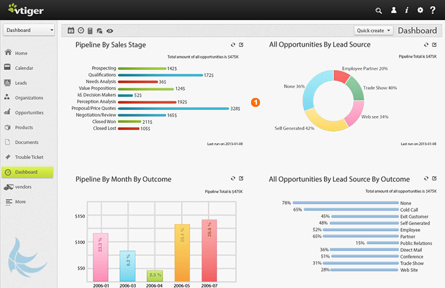Toggle the eye visibility icon in toolbar
Viewport: 445px width, 288px height.
[110, 31]
